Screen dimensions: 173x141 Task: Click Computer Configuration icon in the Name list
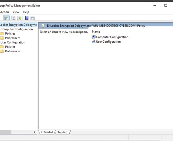tap(94, 37)
